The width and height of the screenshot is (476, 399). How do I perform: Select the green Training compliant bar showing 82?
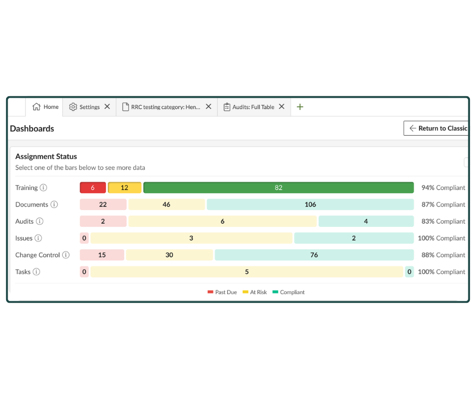coord(279,188)
